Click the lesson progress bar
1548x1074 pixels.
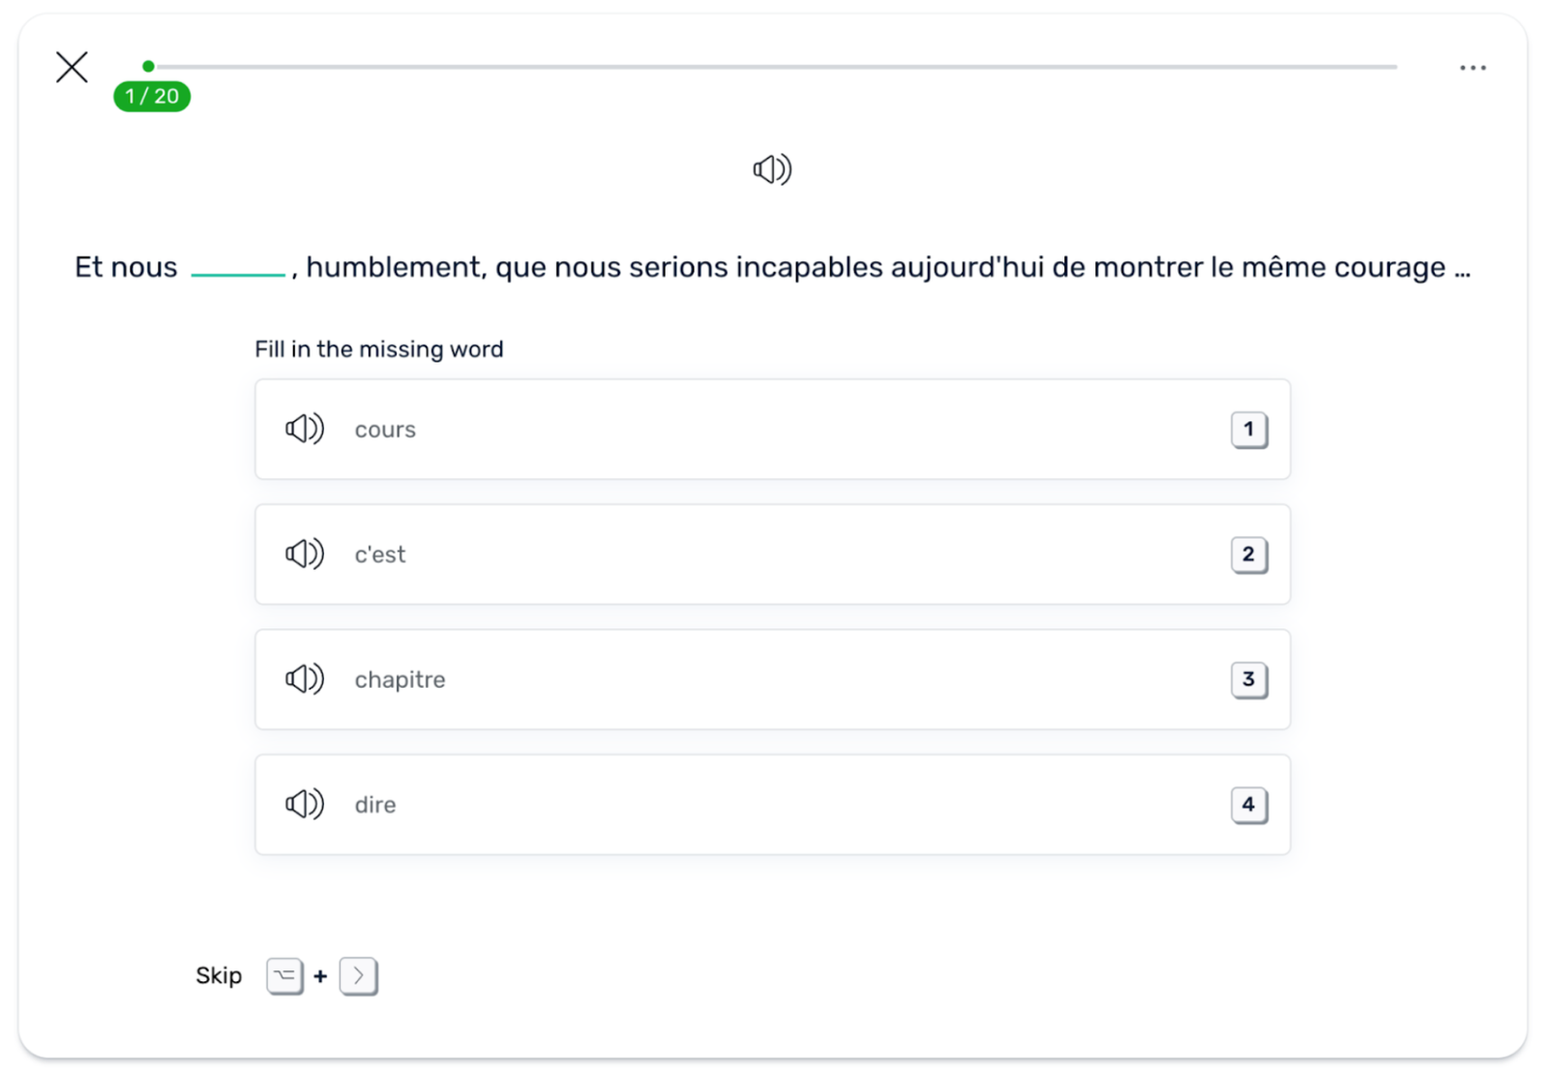point(774,67)
